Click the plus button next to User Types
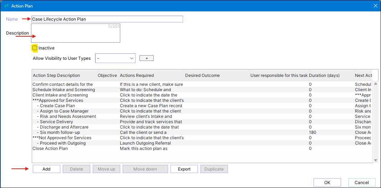The width and height of the screenshot is (381, 188). click(147, 58)
